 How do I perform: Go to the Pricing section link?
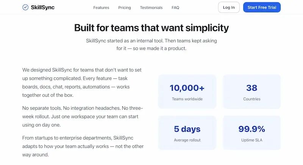tap(125, 8)
